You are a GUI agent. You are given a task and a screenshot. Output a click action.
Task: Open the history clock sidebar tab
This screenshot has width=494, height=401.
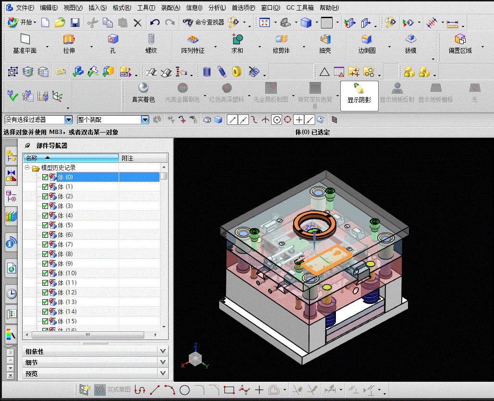(12, 294)
